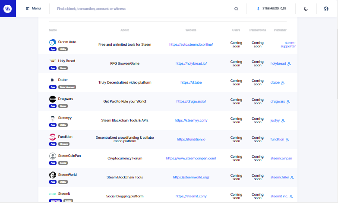This screenshot has height=203, width=338.
Task: Open steemchiller publisher profile
Action: [280, 177]
